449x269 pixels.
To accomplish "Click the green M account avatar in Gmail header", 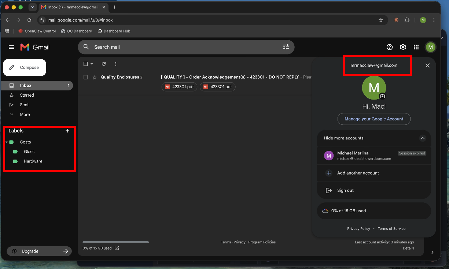I will pyautogui.click(x=430, y=47).
